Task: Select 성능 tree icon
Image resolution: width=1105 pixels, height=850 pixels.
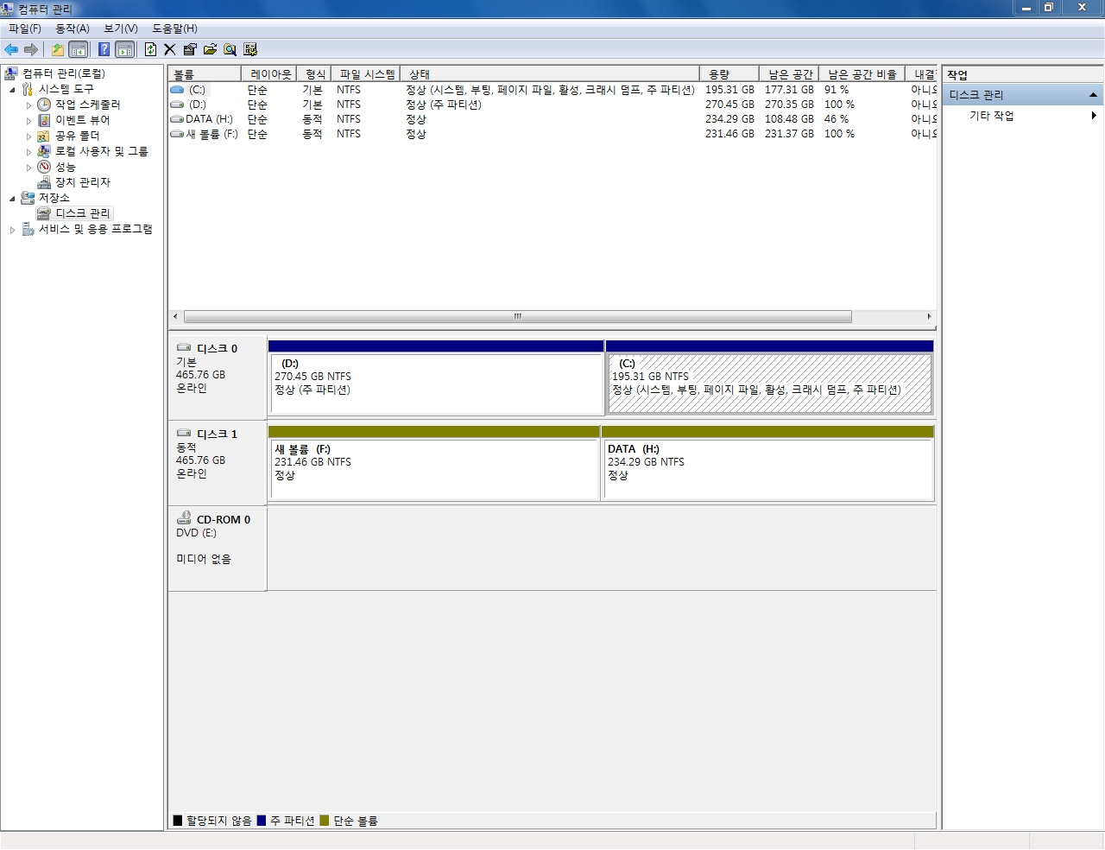Action: pos(44,167)
